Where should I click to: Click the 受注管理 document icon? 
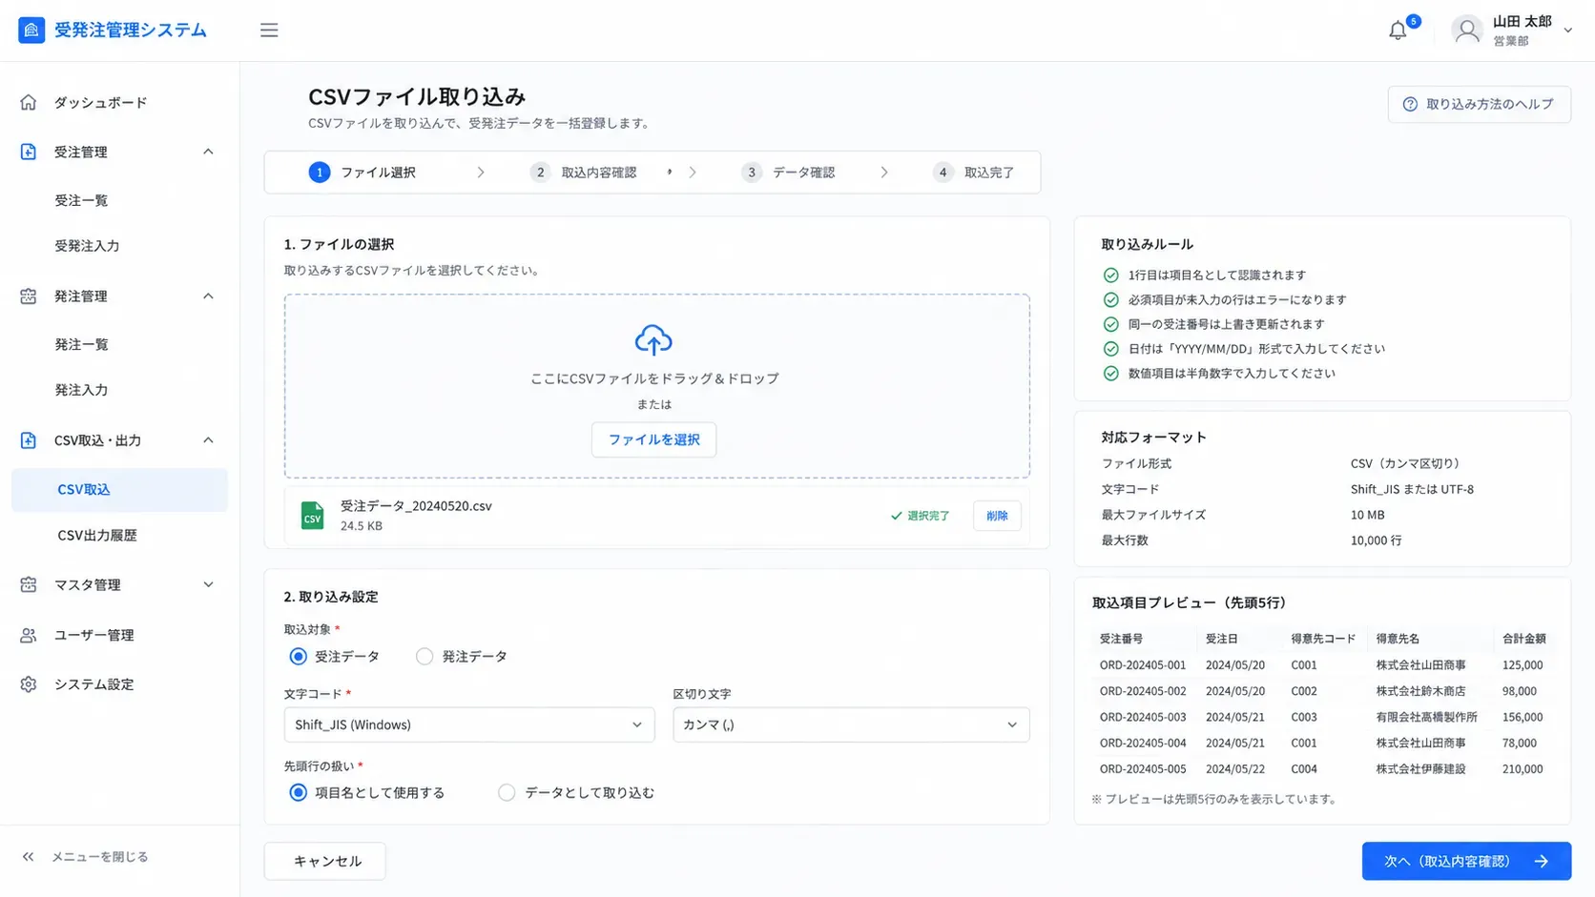pyautogui.click(x=29, y=152)
